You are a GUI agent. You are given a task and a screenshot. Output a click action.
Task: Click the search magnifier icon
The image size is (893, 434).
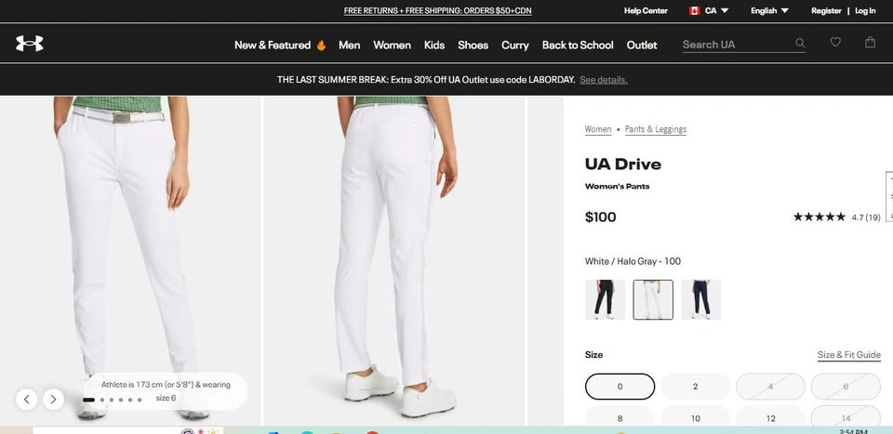(800, 44)
